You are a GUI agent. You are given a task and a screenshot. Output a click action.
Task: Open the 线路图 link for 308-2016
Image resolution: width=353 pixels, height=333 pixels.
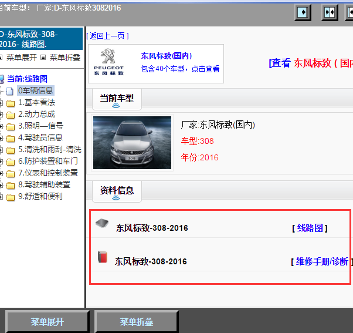click(310, 228)
